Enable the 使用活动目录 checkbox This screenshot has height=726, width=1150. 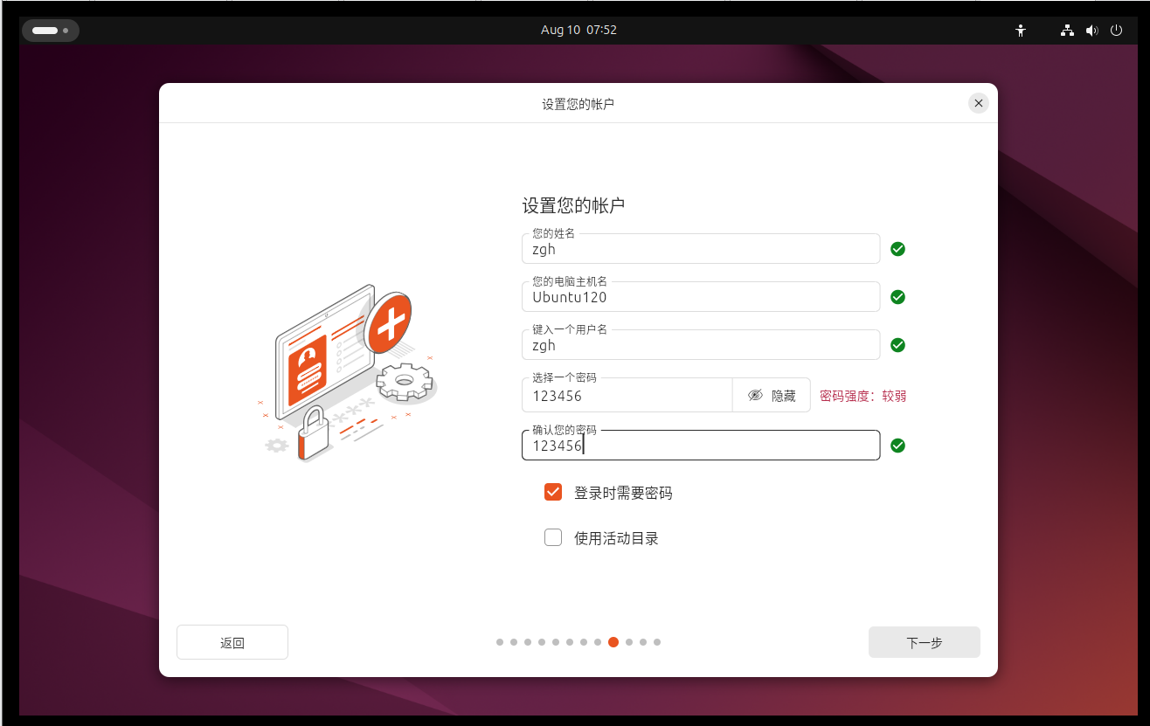pos(553,537)
